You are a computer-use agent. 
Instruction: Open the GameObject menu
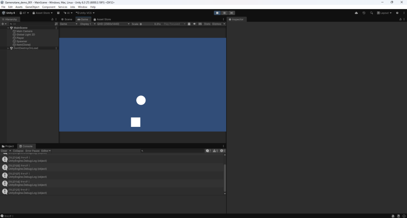32,7
